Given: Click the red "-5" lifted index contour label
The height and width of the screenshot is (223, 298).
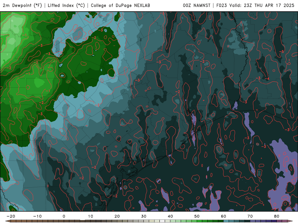Looking at the screenshot, I should click(282, 52).
